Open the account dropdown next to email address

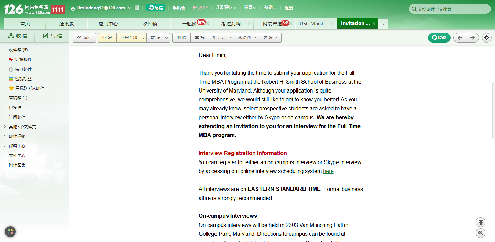tap(130, 8)
